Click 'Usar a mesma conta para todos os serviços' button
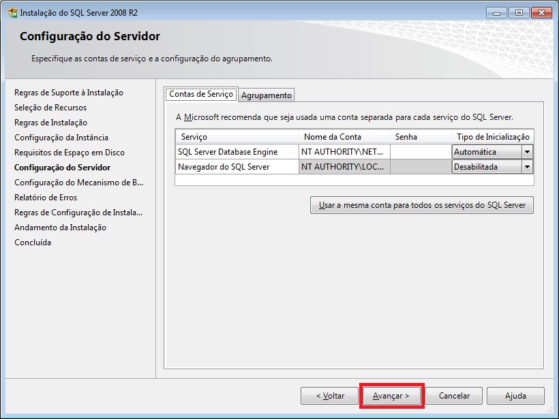The width and height of the screenshot is (559, 419). click(x=422, y=205)
